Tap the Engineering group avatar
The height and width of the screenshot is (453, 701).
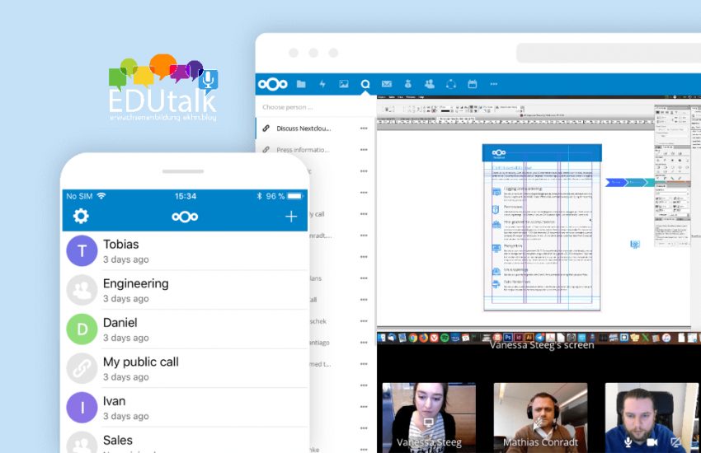82,290
